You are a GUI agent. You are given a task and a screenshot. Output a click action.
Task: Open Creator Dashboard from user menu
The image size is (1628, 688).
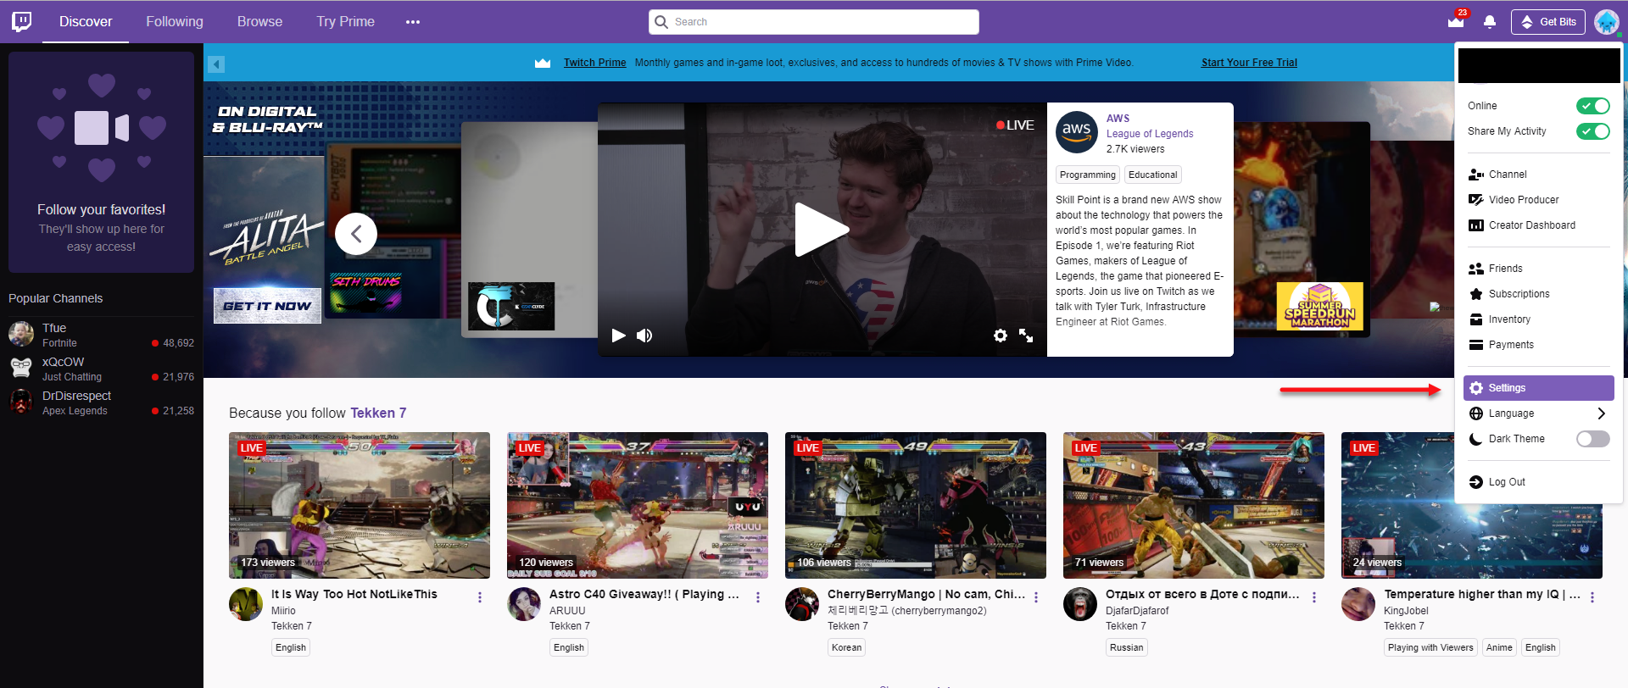click(x=1538, y=225)
